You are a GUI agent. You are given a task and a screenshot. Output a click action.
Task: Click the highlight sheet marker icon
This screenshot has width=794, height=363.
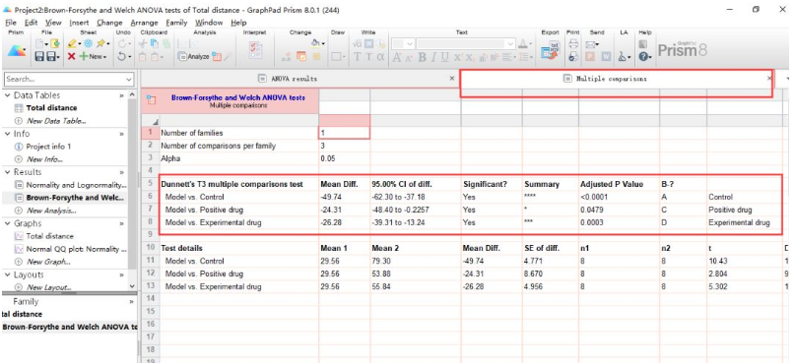pos(72,44)
